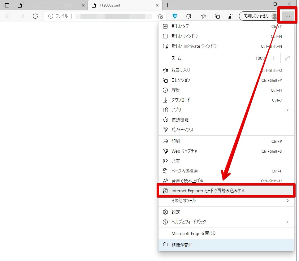Select 新しいタブ menu item
The width and height of the screenshot is (299, 261).
click(x=226, y=26)
